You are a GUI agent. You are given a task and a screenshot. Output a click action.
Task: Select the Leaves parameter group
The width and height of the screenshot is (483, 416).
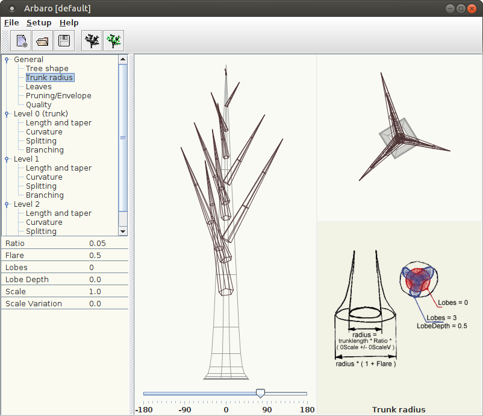39,87
